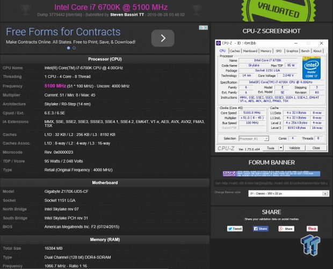Click the Core Speed 5100.0 MHz field
Image resolution: width=333 pixels, height=269 pixels.
tap(252, 113)
